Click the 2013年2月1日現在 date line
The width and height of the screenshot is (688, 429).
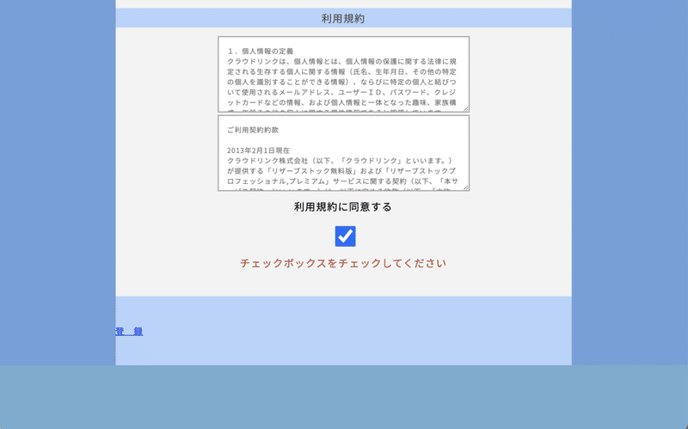click(259, 150)
